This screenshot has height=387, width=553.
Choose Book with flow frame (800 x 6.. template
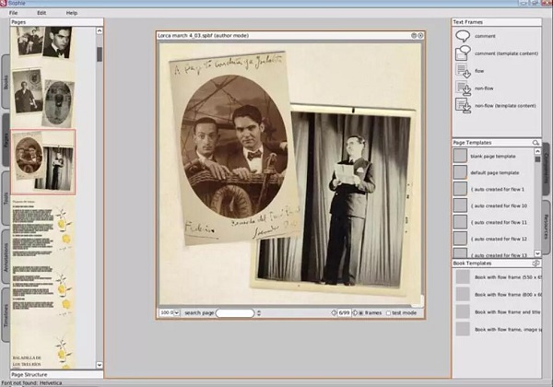click(498, 294)
